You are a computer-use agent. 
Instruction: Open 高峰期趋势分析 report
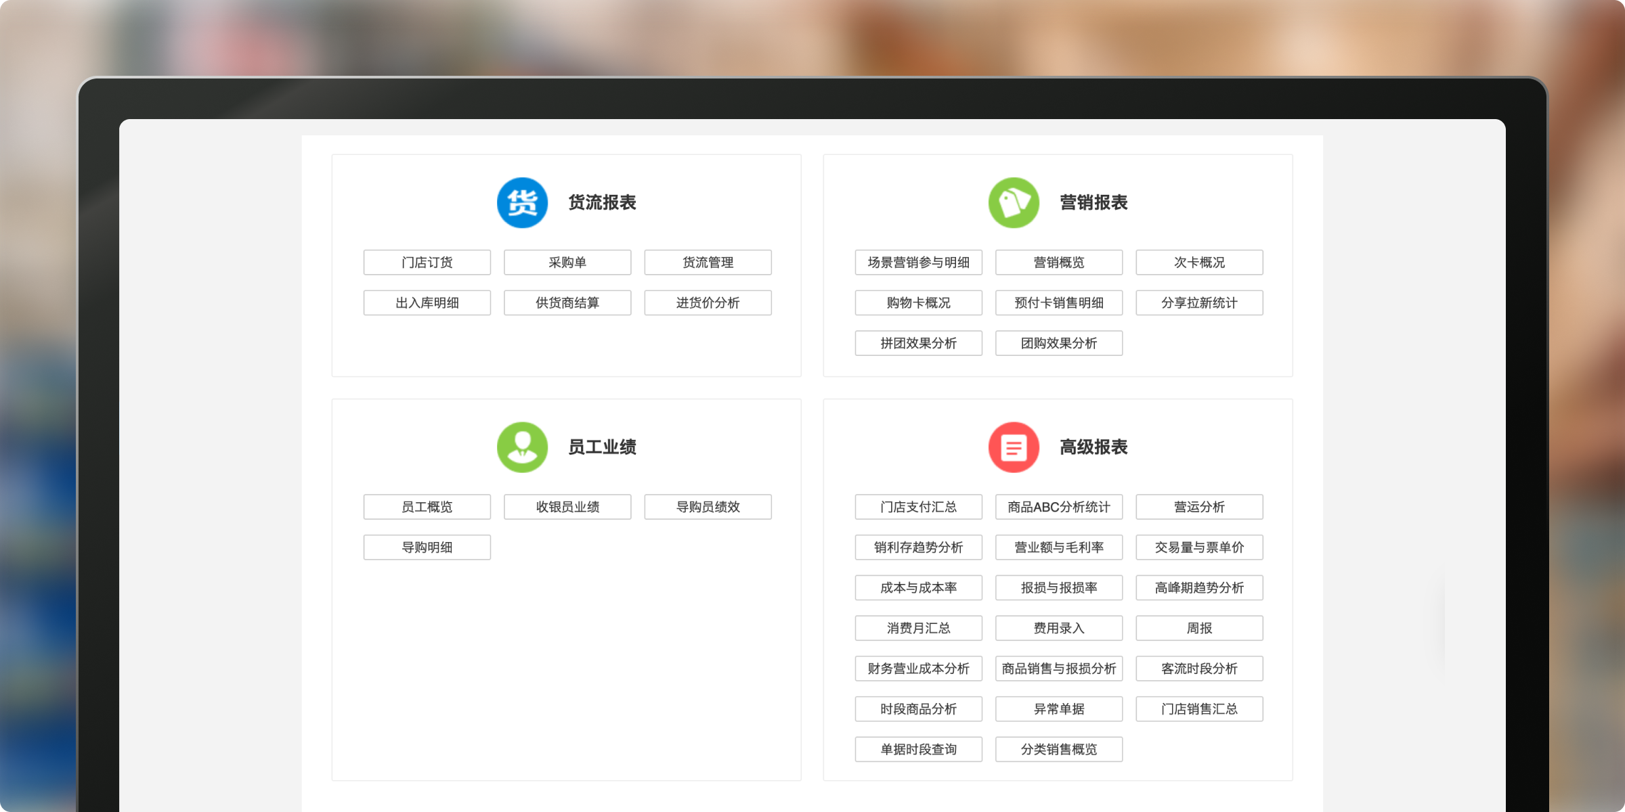coord(1200,588)
